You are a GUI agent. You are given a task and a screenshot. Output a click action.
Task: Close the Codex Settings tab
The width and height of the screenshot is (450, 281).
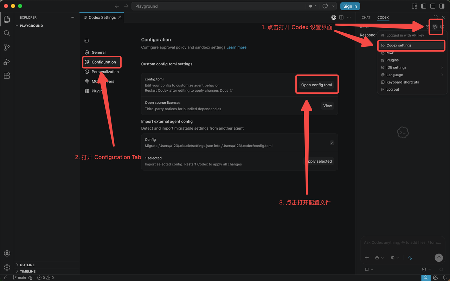pos(120,17)
